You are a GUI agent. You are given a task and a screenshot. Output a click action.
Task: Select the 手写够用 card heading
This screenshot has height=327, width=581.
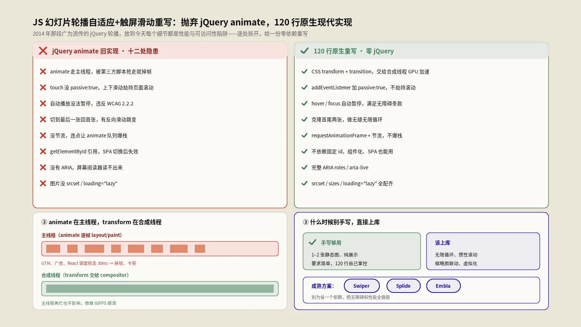(331, 243)
